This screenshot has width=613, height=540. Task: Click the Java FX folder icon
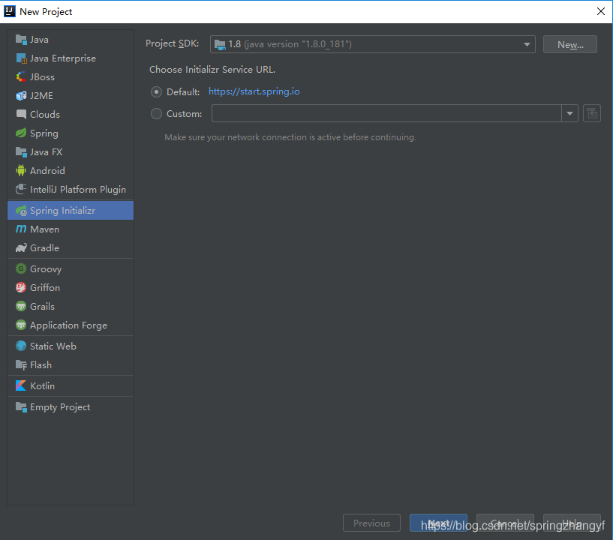pyautogui.click(x=21, y=152)
